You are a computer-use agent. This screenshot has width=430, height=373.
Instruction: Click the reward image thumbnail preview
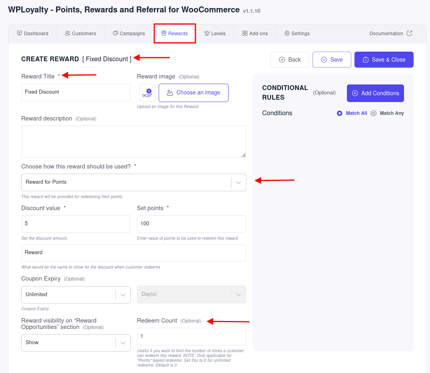pos(147,93)
